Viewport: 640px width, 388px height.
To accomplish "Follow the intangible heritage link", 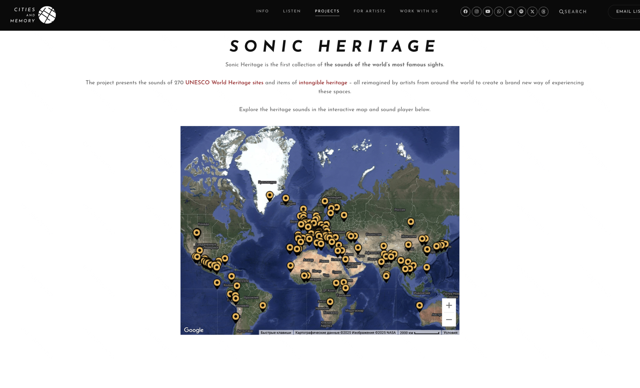I will (x=323, y=83).
